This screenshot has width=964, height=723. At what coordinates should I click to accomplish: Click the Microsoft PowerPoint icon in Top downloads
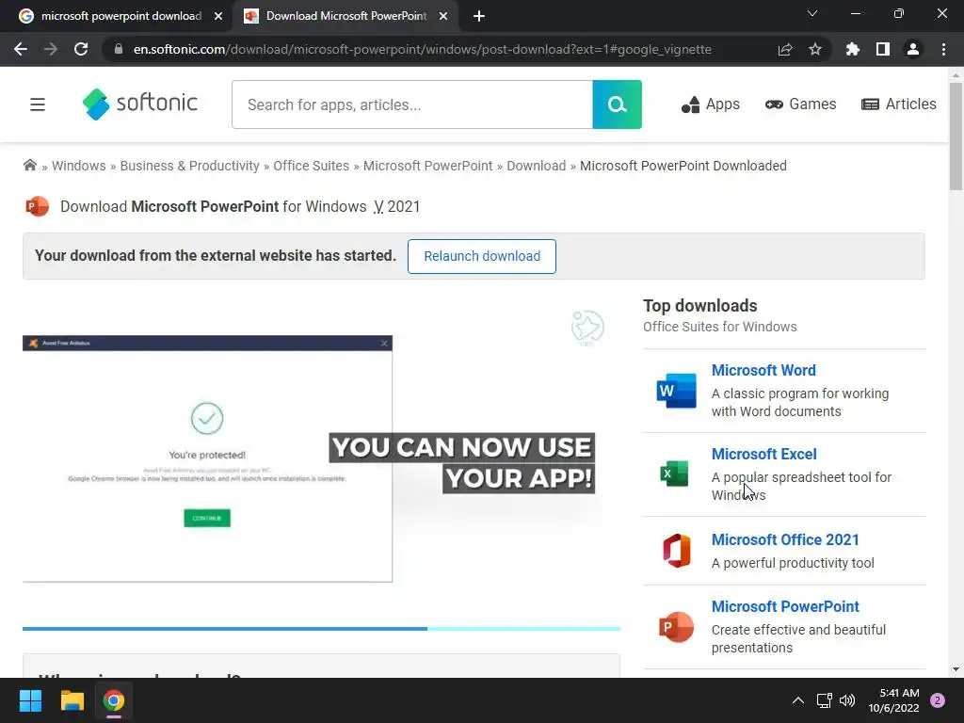point(676,626)
